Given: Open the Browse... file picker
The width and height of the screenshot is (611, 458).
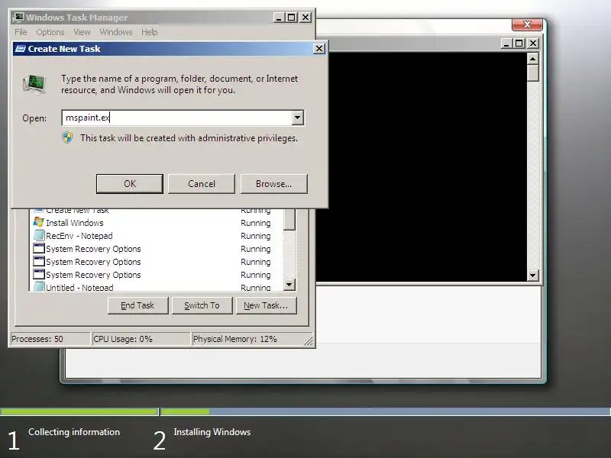Looking at the screenshot, I should coord(273,183).
